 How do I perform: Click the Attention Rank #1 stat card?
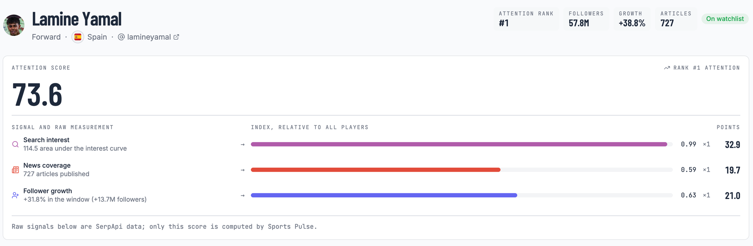(526, 19)
